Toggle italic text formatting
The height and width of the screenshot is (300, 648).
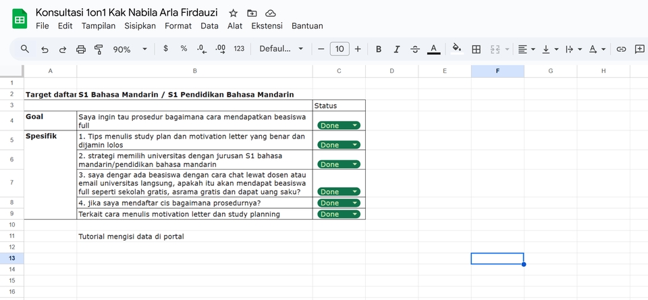click(396, 49)
